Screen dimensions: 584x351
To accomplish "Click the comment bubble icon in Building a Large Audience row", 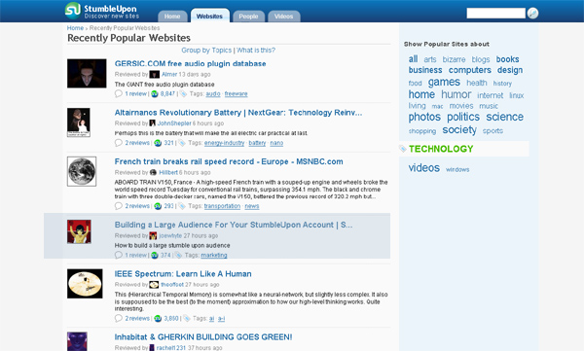I will 119,256.
